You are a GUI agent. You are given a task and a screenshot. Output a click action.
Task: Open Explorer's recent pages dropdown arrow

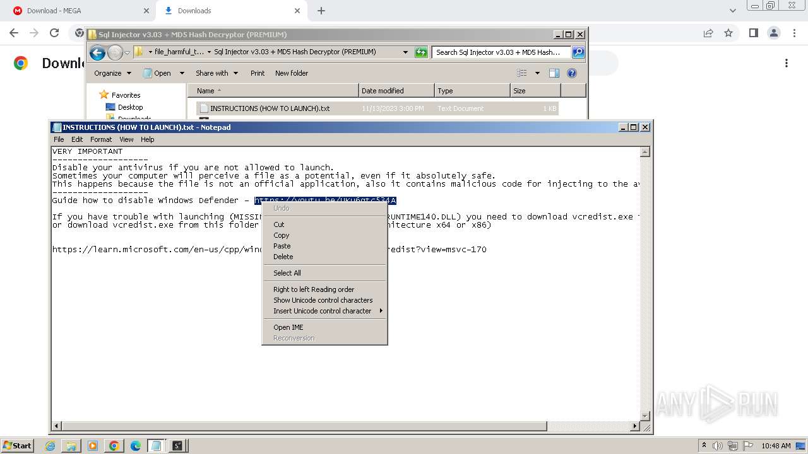pyautogui.click(x=127, y=53)
